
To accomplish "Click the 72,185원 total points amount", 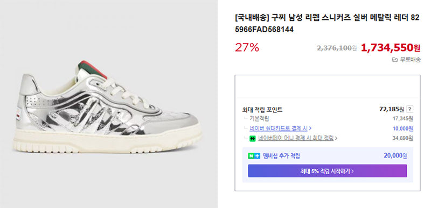I will [x=392, y=109].
